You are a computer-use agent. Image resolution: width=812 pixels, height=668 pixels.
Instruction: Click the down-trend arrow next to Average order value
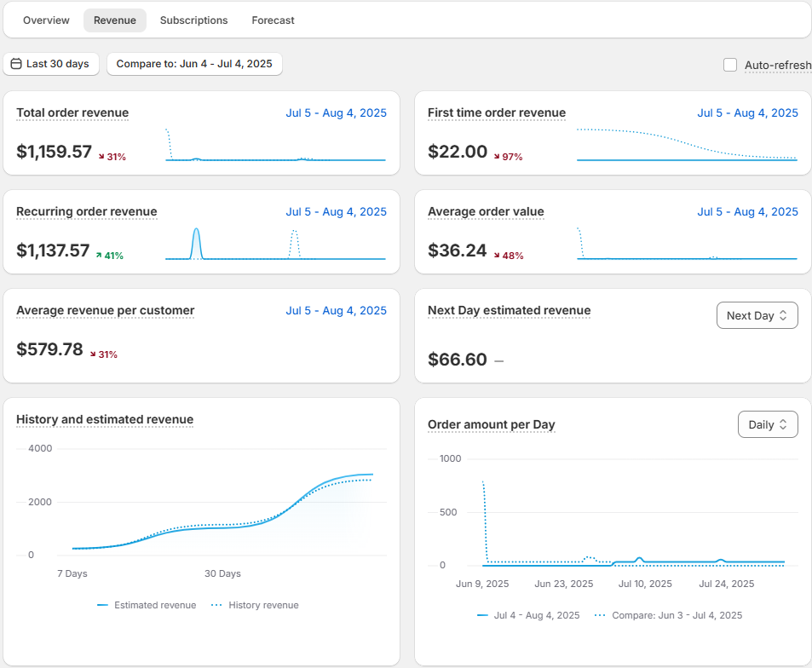497,255
